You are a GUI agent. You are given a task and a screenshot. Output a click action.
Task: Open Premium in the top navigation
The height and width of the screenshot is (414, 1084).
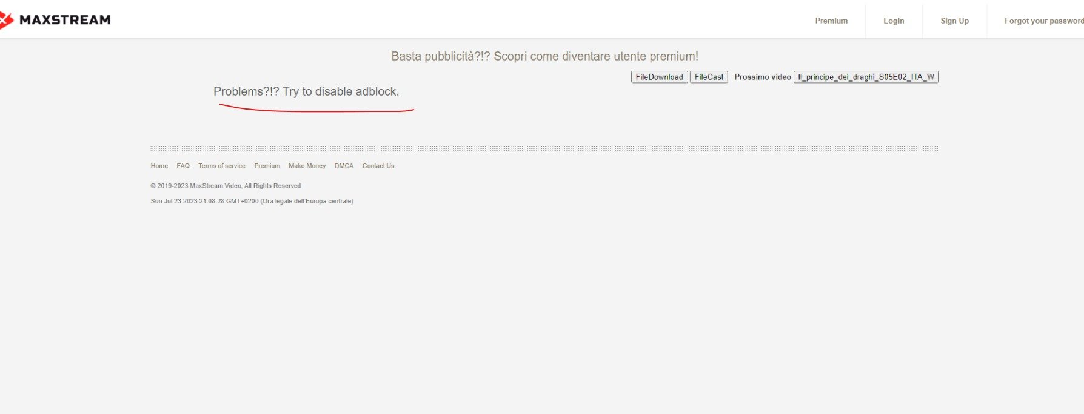tap(831, 21)
